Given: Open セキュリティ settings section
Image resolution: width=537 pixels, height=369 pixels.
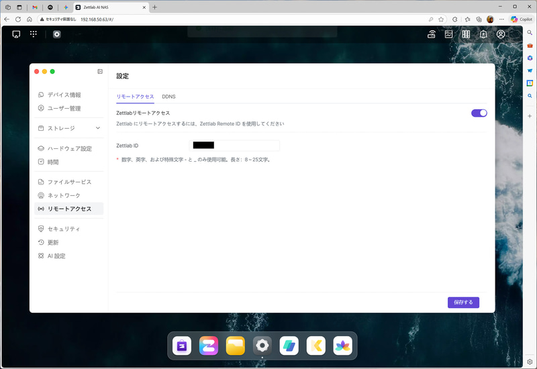Looking at the screenshot, I should [68, 229].
